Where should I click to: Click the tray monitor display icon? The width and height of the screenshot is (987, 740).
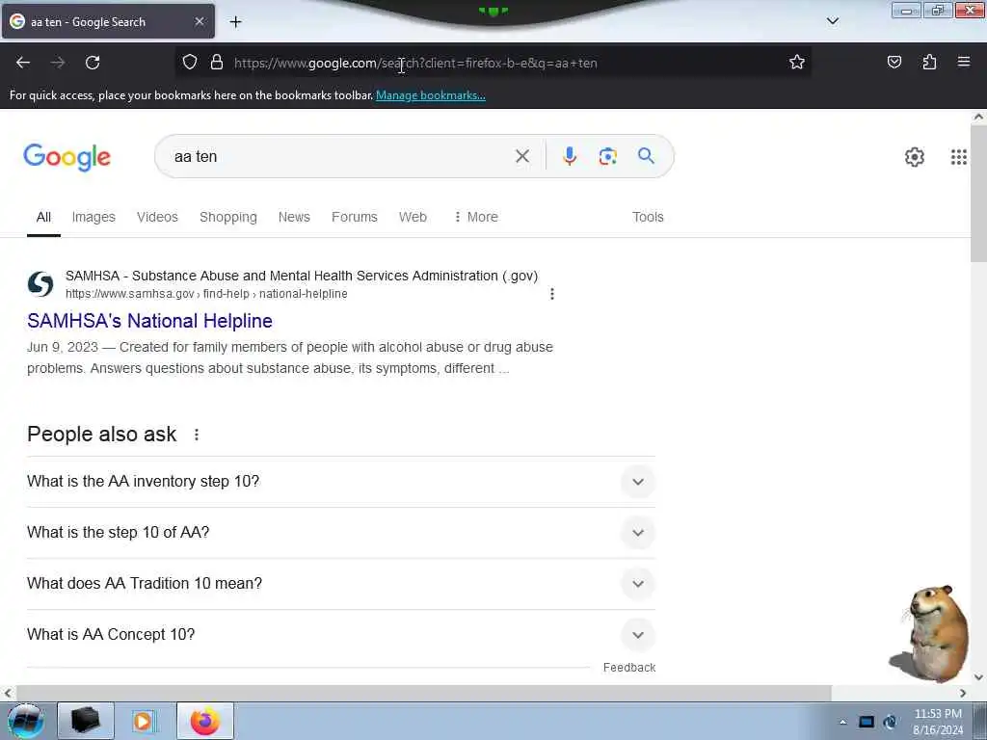(867, 722)
